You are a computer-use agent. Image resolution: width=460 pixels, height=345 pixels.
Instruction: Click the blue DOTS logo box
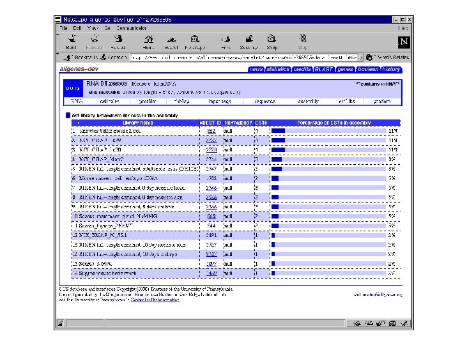click(73, 88)
